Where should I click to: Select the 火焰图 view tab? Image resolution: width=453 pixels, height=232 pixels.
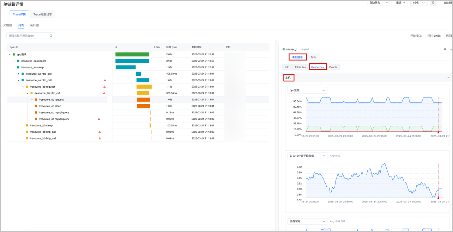pyautogui.click(x=7, y=25)
